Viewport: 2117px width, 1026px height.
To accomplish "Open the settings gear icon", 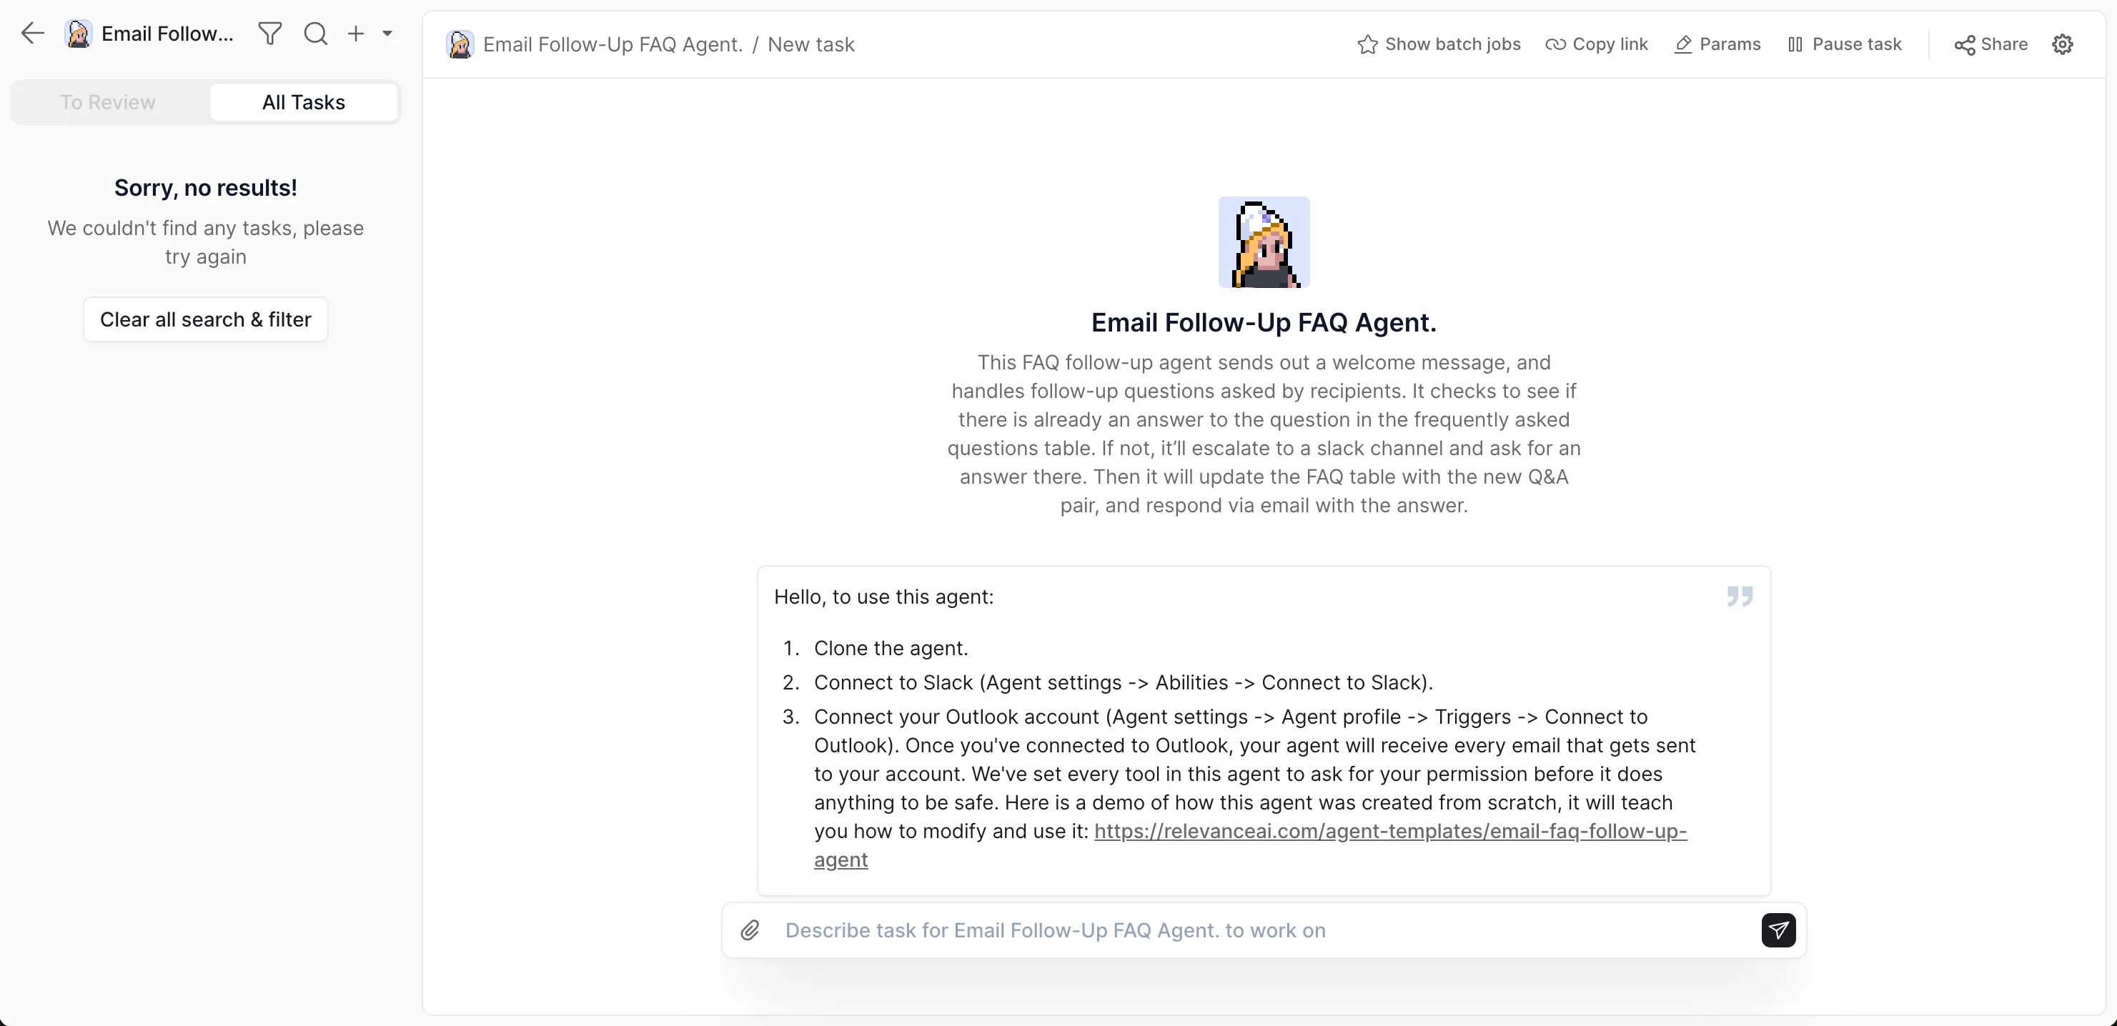I will tap(2062, 44).
